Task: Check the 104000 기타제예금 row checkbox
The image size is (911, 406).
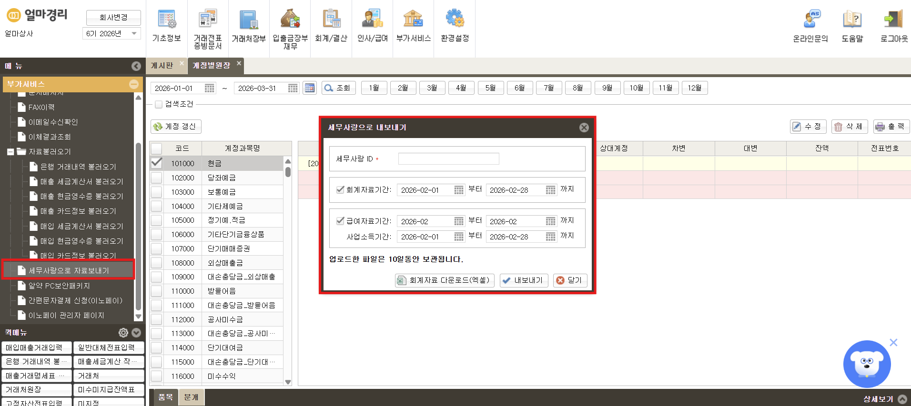Action: [156, 206]
